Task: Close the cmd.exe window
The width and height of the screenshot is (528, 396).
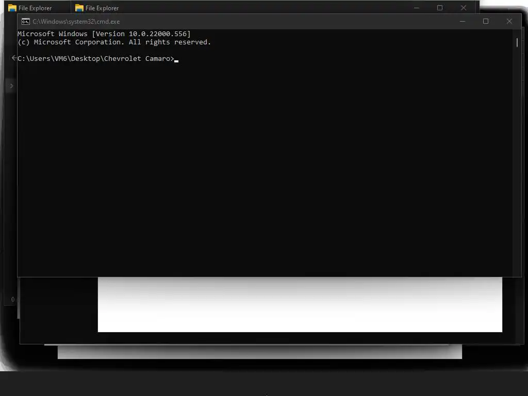Action: [509, 21]
